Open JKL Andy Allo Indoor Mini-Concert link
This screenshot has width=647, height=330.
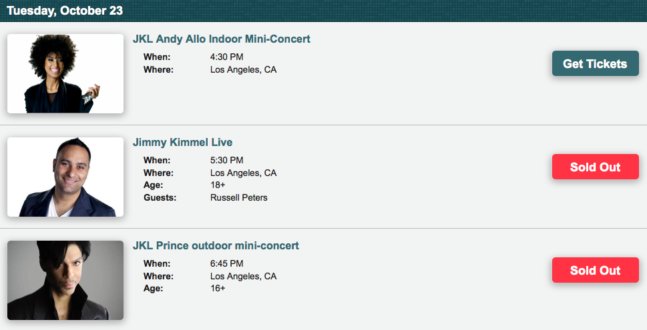point(221,39)
